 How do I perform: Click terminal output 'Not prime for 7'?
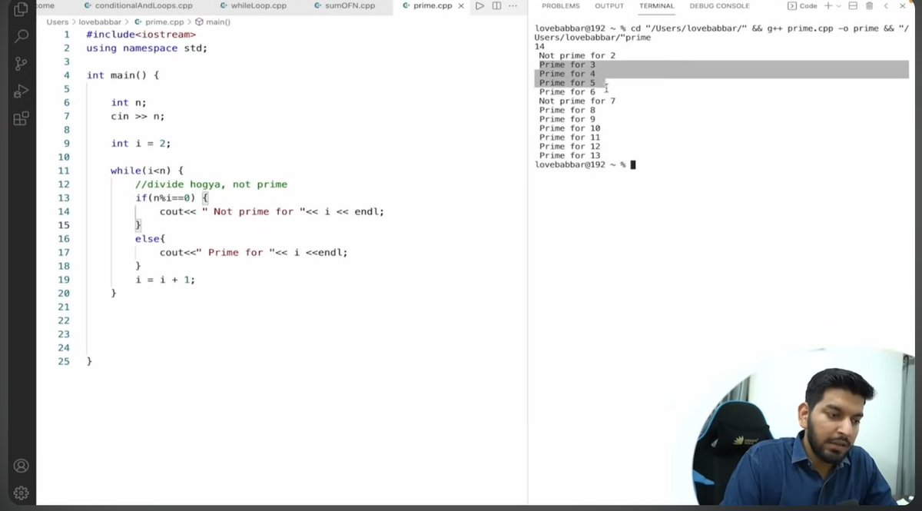(577, 101)
